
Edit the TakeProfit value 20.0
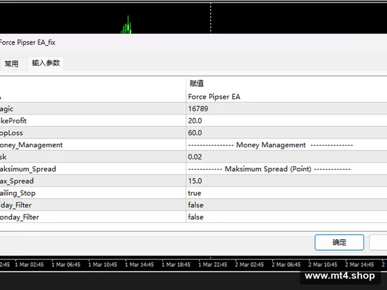point(286,121)
